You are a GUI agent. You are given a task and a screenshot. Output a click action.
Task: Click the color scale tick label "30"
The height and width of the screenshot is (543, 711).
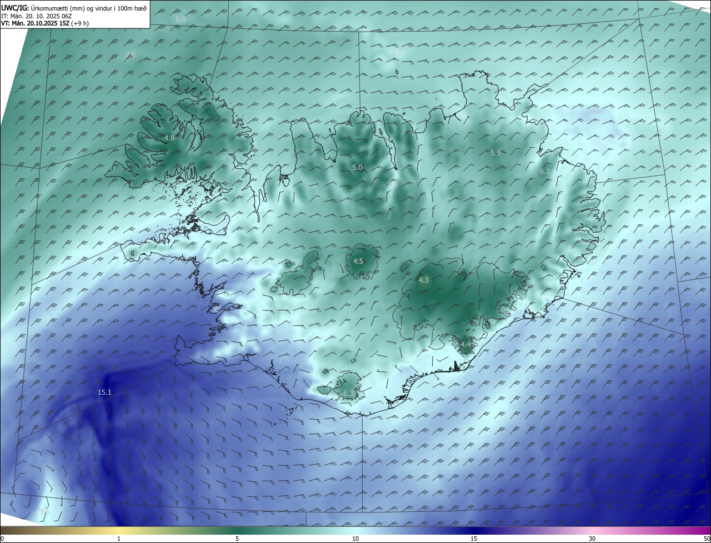(x=592, y=539)
